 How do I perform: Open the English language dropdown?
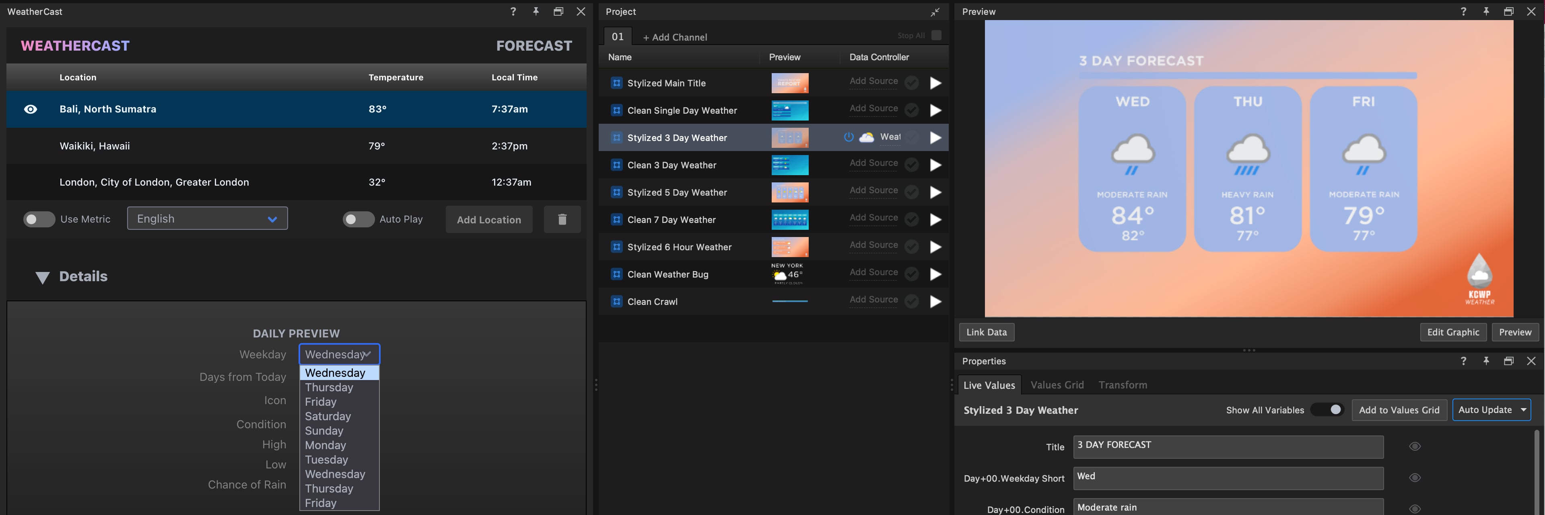coord(208,219)
